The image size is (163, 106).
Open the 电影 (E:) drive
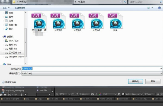(x=11, y=49)
